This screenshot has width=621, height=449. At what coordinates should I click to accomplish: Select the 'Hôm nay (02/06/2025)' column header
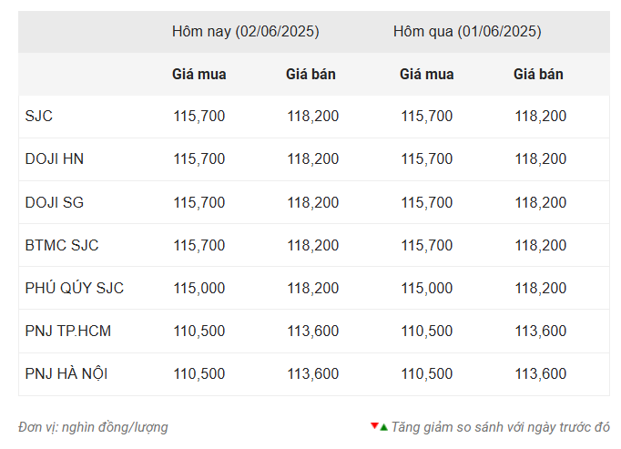coord(245,31)
